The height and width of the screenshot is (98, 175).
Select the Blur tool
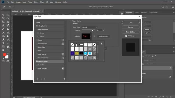(x=8, y=36)
